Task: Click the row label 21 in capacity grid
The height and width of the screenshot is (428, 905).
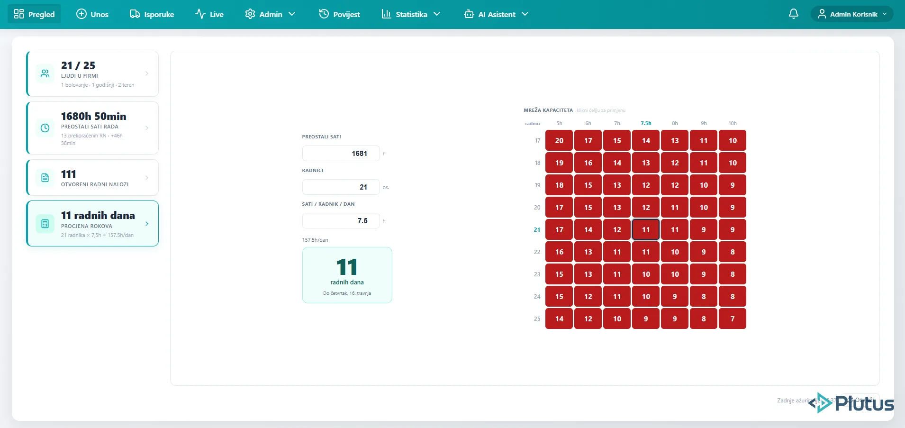Action: click(x=537, y=229)
